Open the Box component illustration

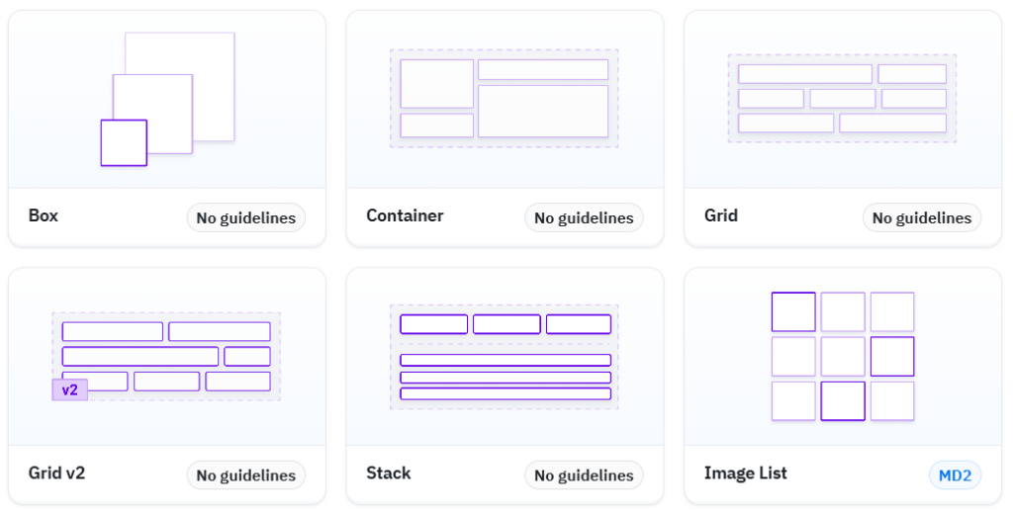166,100
